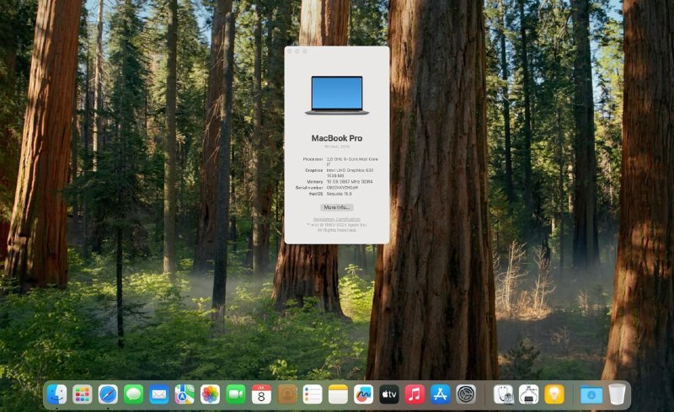Open the App Store icon
Viewport: 674px width, 412px height.
click(x=440, y=394)
